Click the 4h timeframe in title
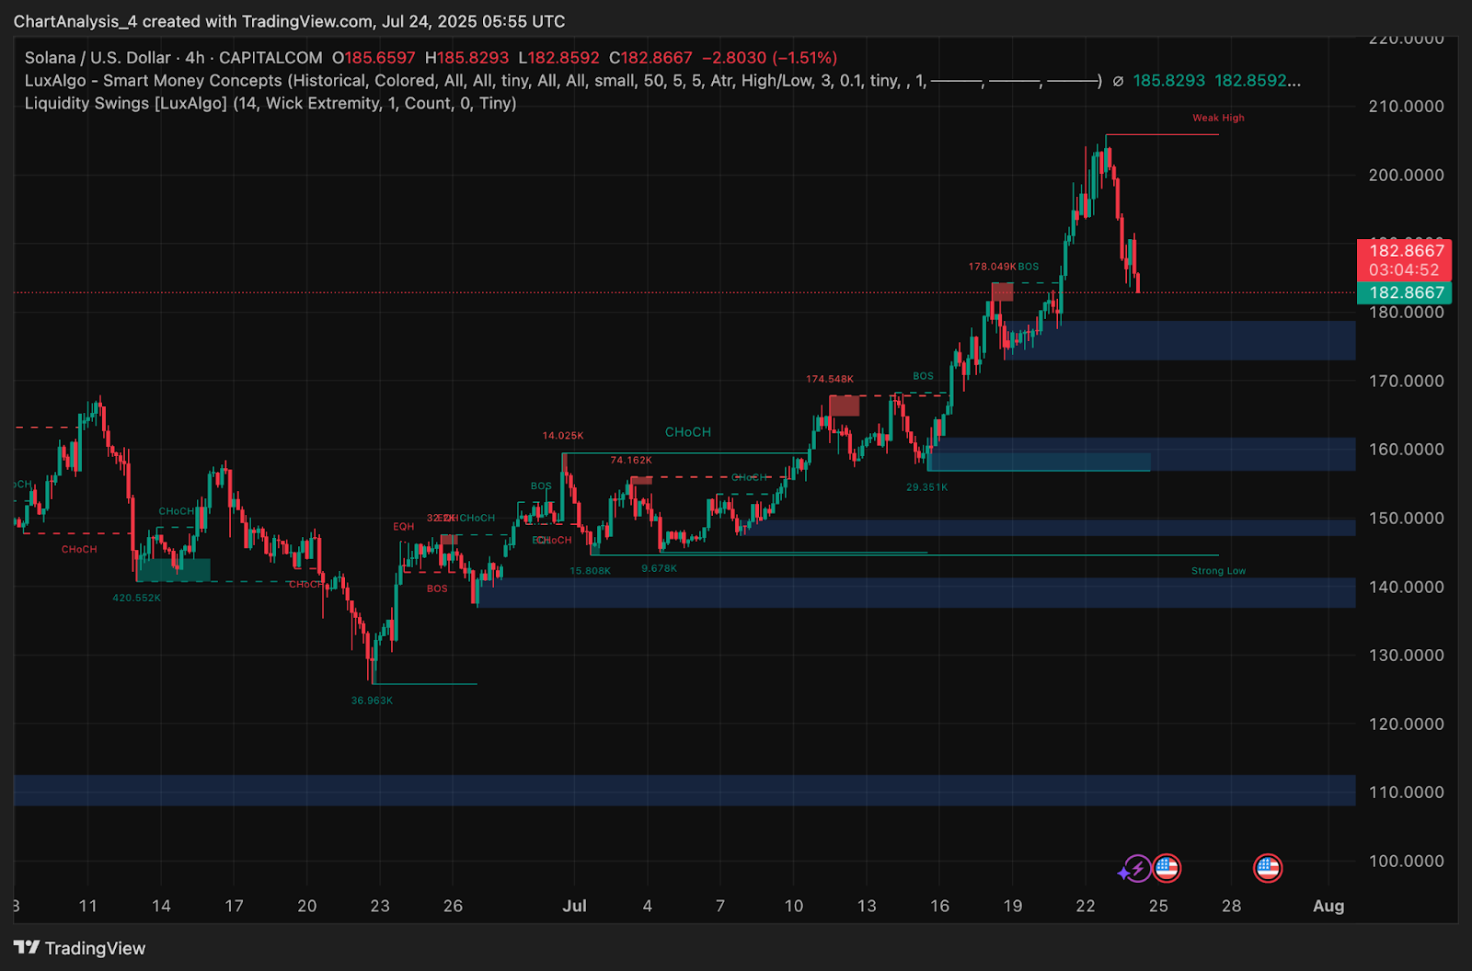The width and height of the screenshot is (1472, 971). 195,58
